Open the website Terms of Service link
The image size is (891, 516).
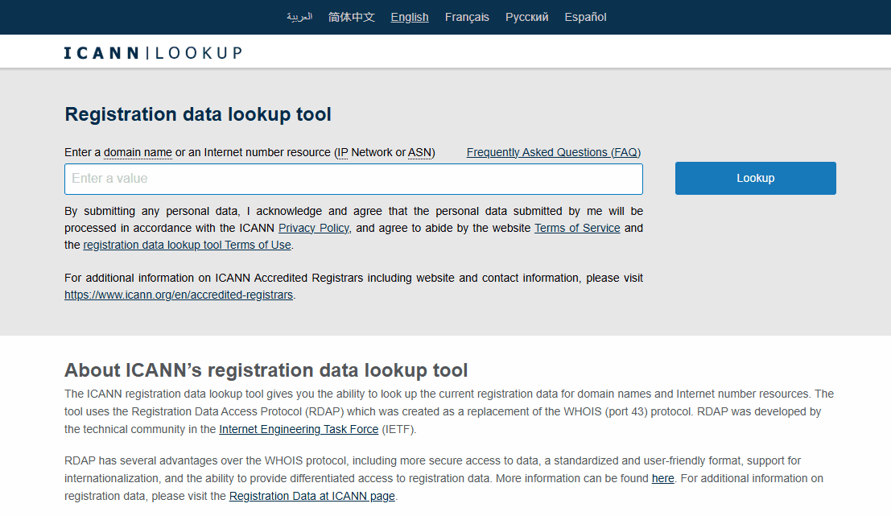577,228
